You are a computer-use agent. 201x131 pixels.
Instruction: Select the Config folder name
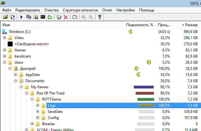click(53, 118)
